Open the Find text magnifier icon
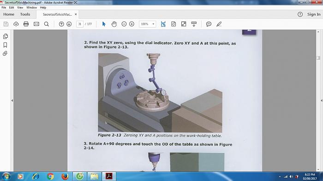Viewport: 323px width, 181px height. [x=47, y=24]
